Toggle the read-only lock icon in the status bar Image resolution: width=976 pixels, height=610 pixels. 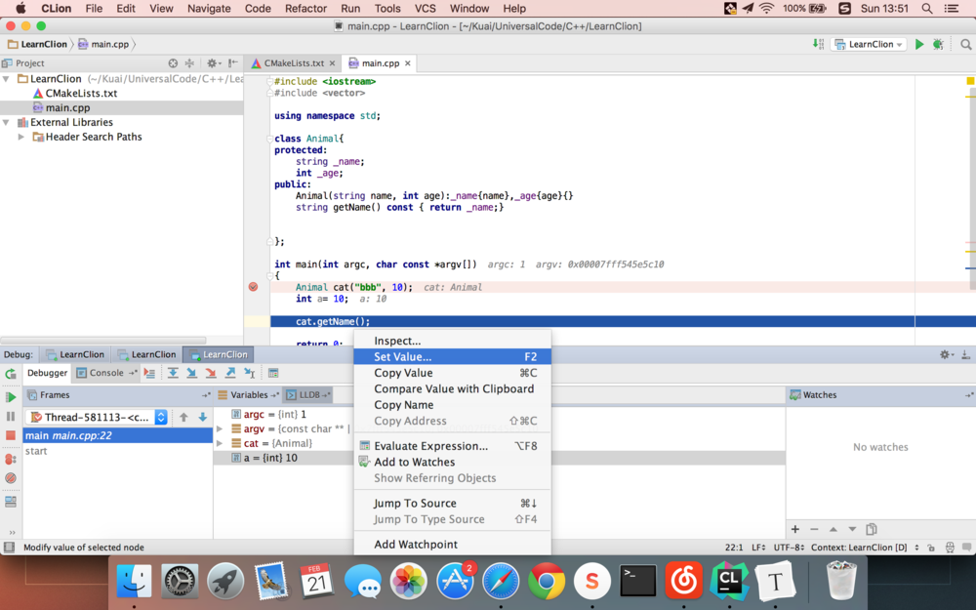coord(931,548)
